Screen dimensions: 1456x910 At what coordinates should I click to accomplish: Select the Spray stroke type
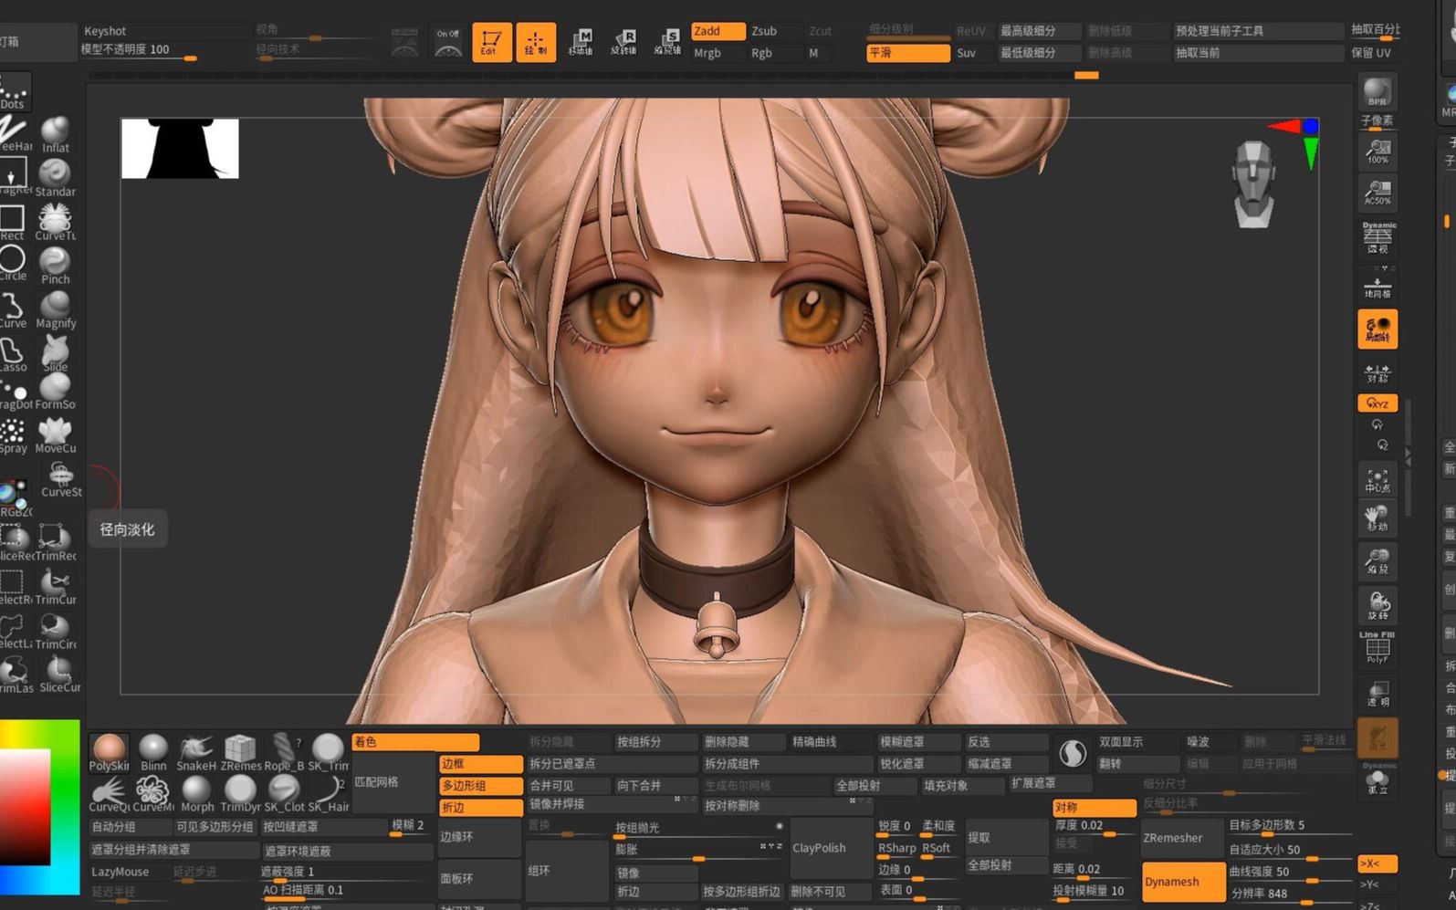click(x=13, y=435)
